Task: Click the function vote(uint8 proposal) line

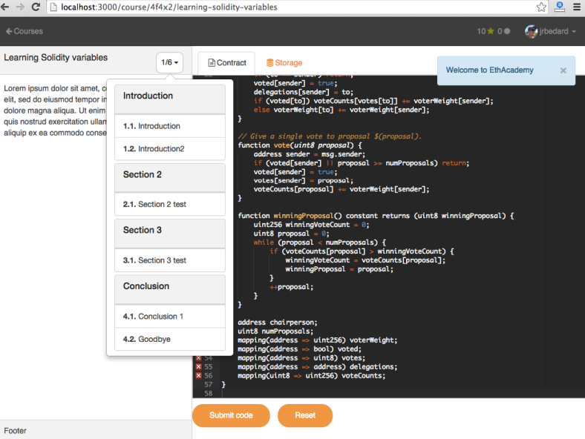Action: [x=300, y=145]
